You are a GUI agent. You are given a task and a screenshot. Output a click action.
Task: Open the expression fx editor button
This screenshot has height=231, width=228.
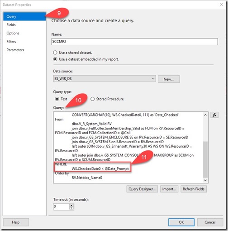214,115
